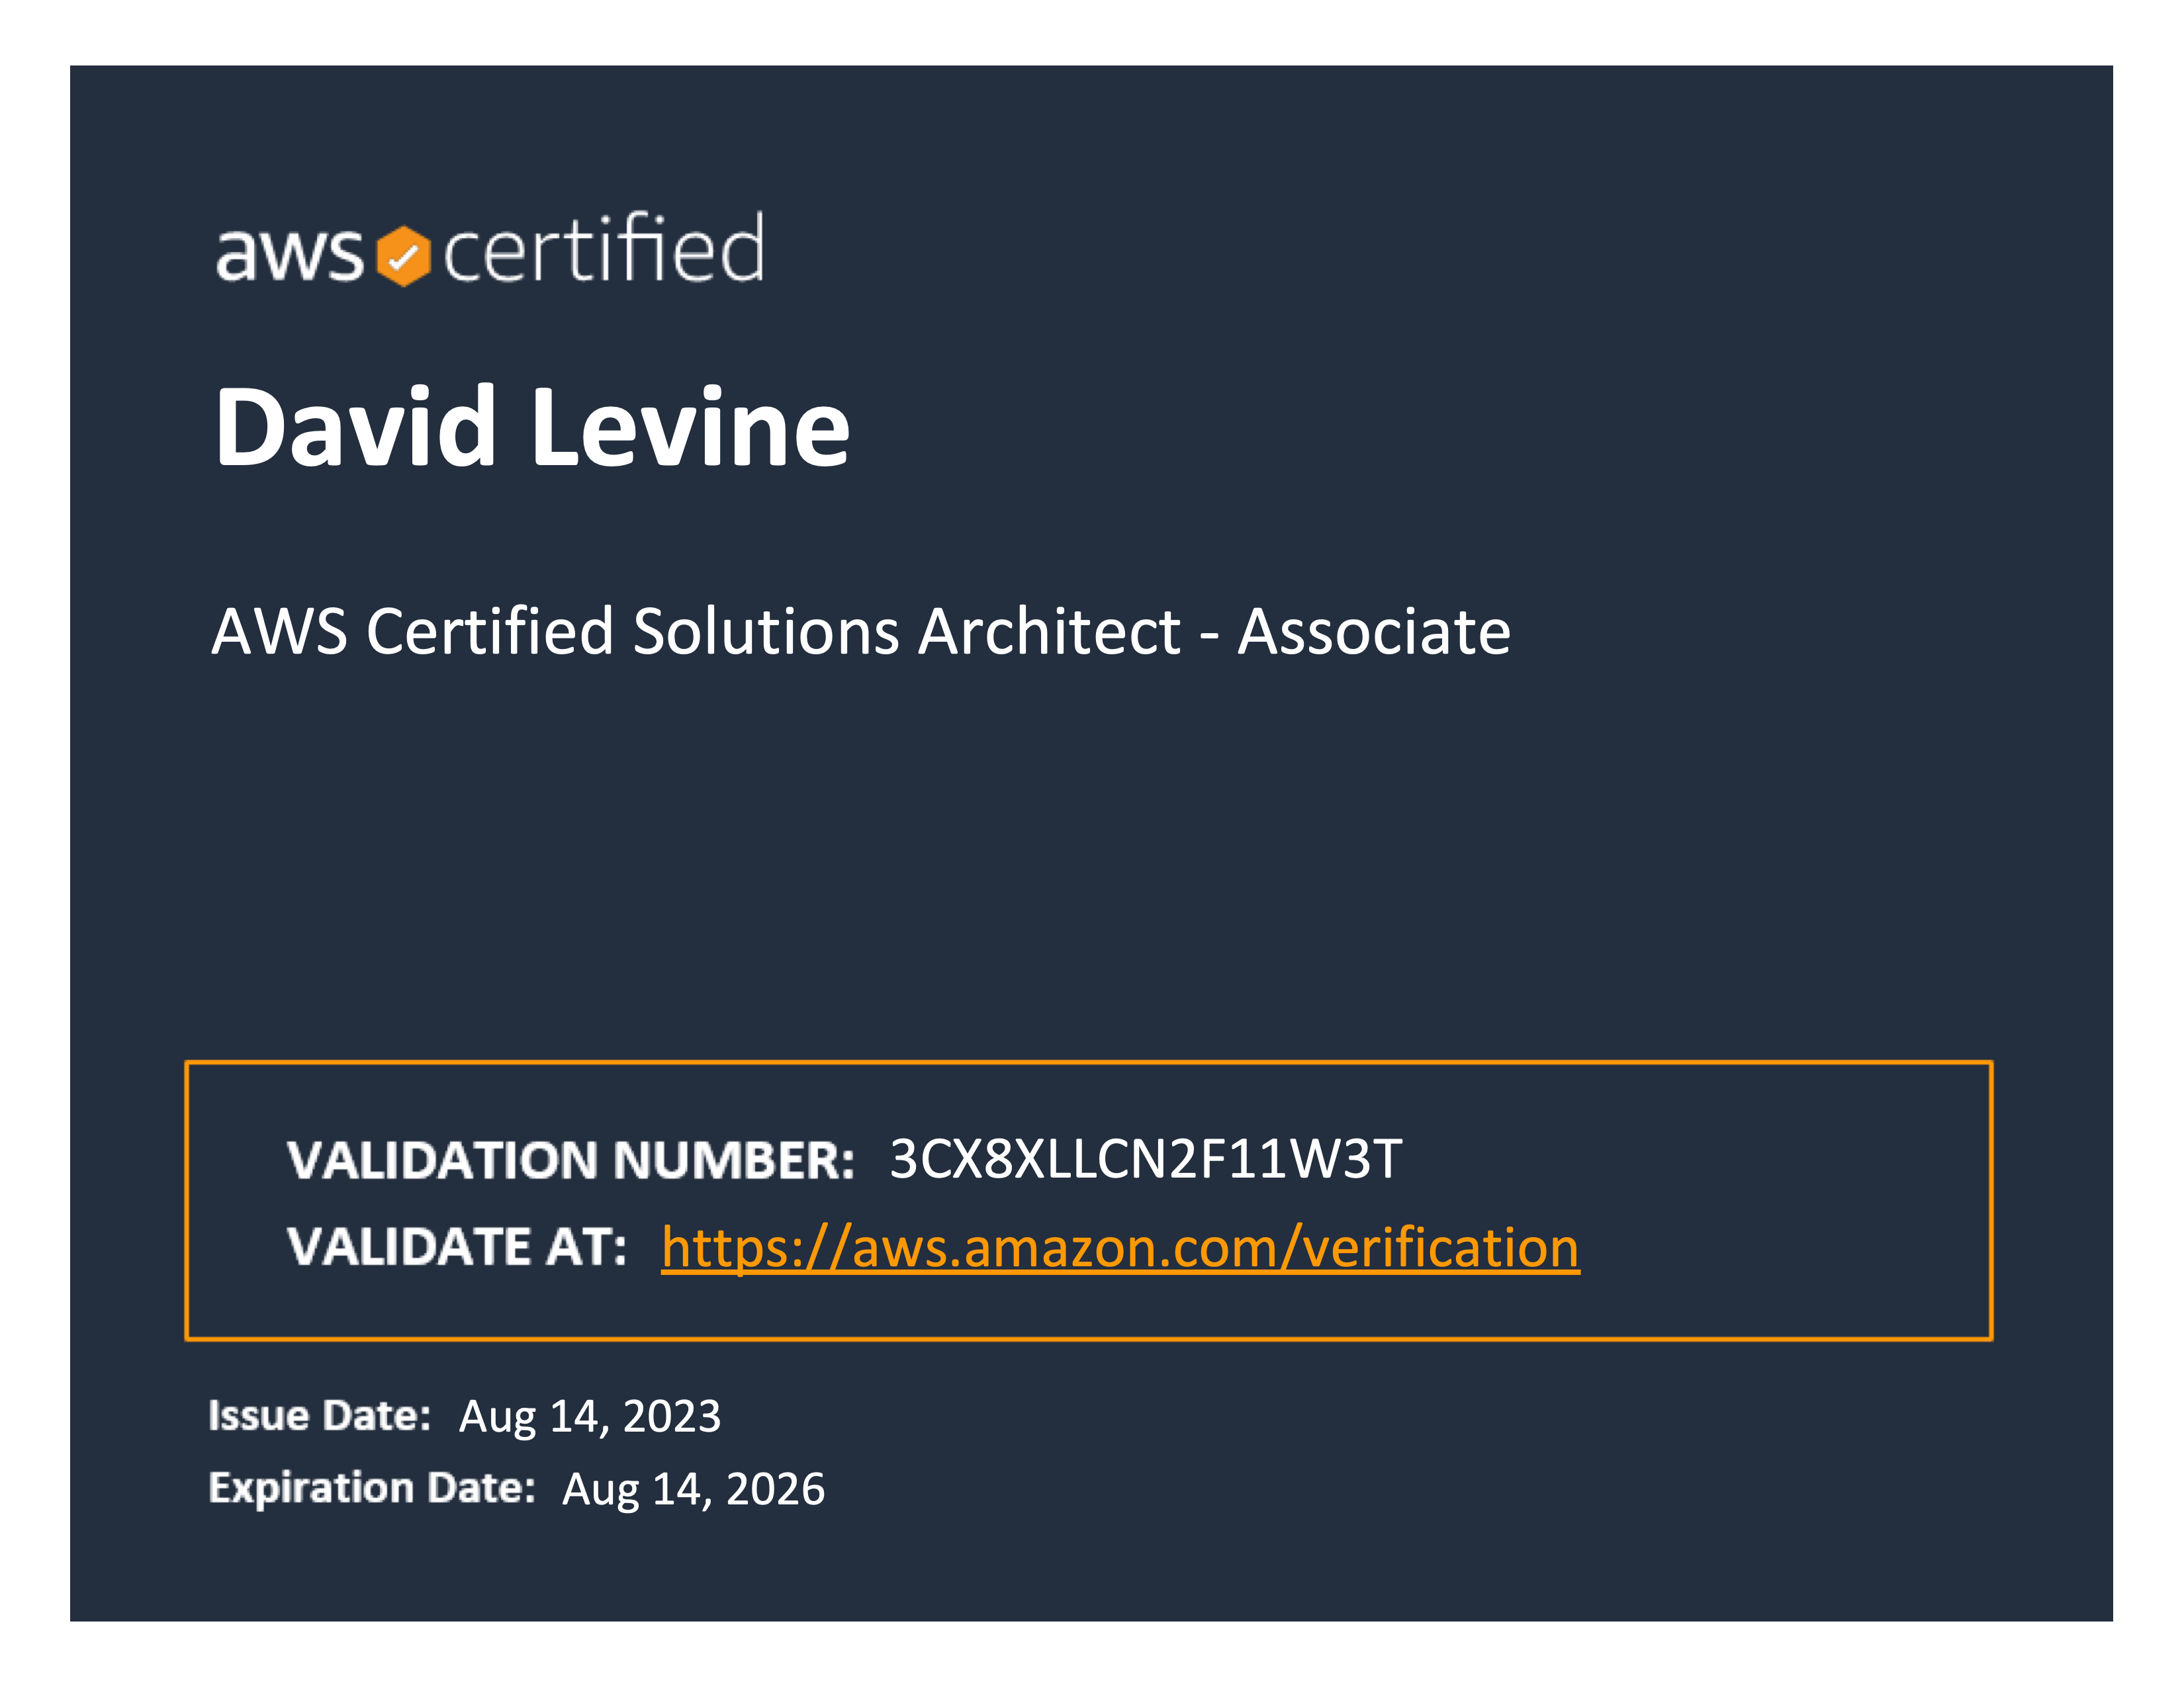Open the aws.amazon.com/verification link
The image size is (2184, 1687).
pyautogui.click(x=1120, y=1247)
